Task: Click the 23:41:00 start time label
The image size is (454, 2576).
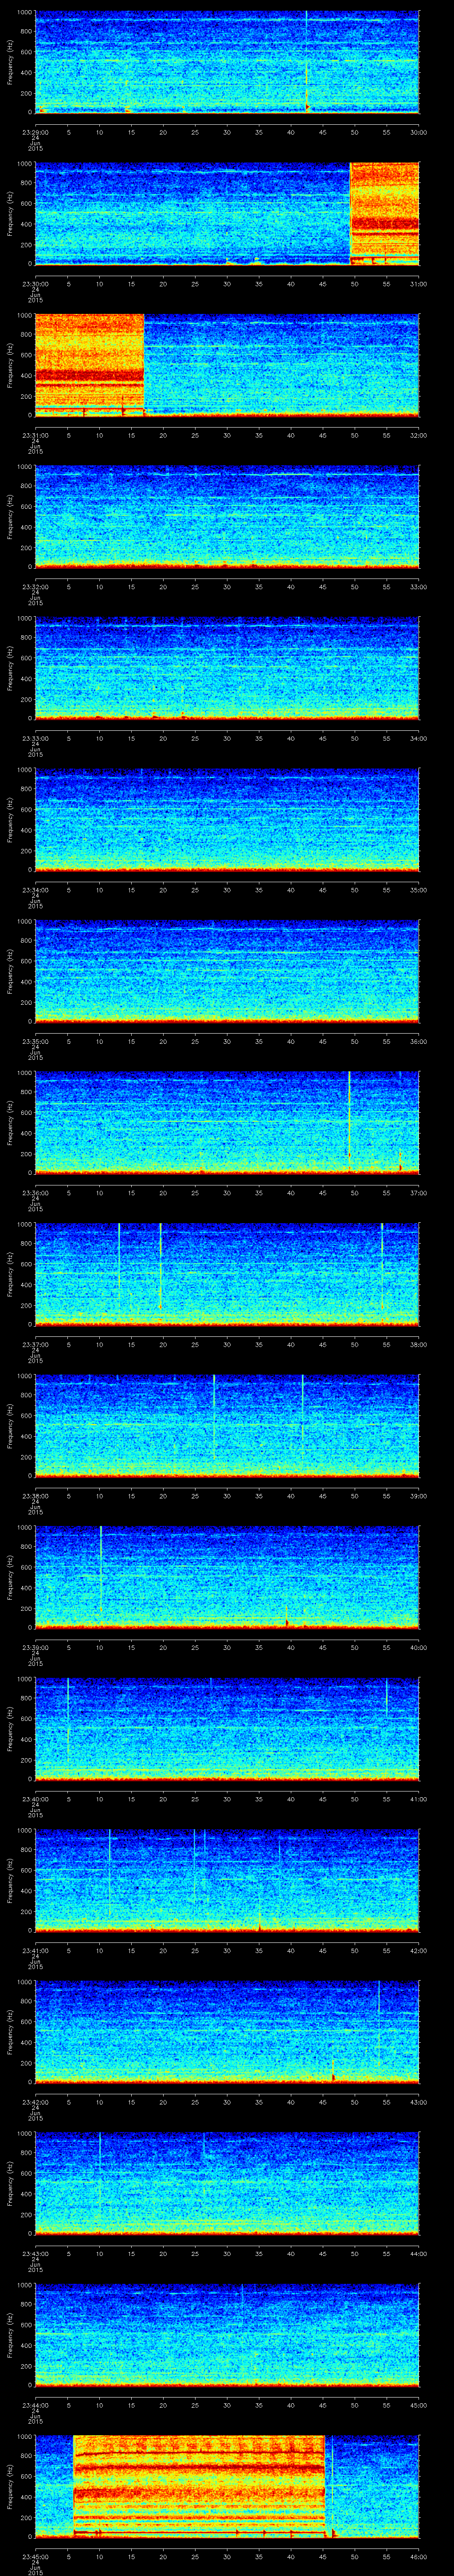Action: [x=35, y=1951]
